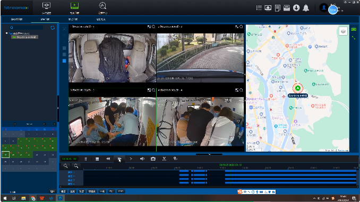Viewport: 360px width, 202px height.
Task: Click the printer-like device icon in header
Action: (x=287, y=8)
